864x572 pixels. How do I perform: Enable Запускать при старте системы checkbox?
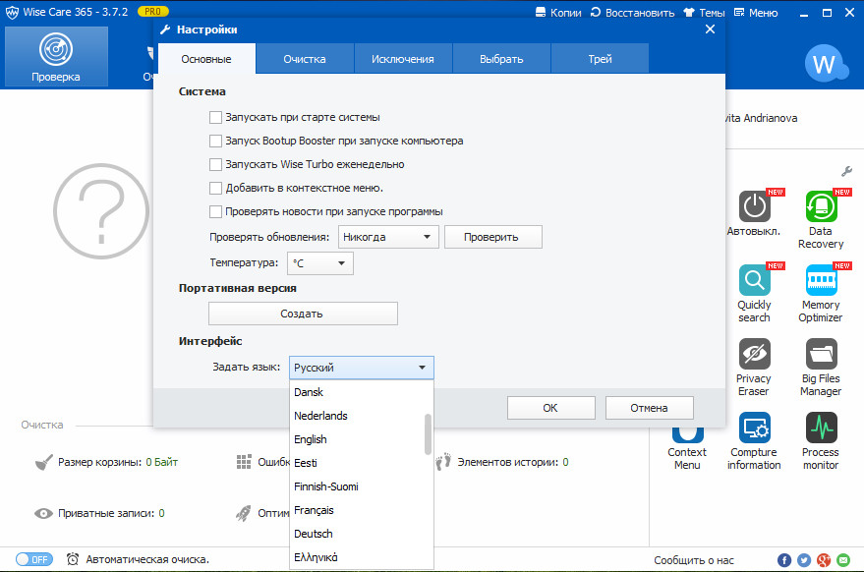(x=215, y=117)
